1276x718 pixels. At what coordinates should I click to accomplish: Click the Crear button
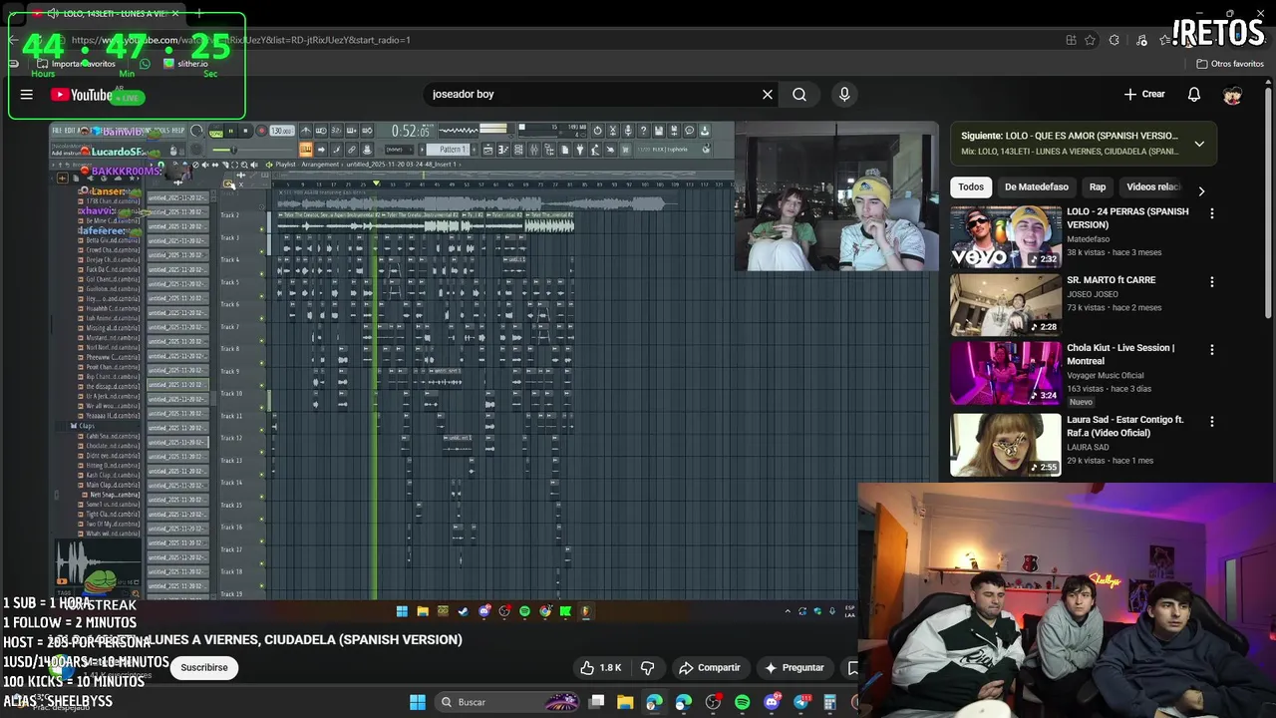click(x=1144, y=94)
